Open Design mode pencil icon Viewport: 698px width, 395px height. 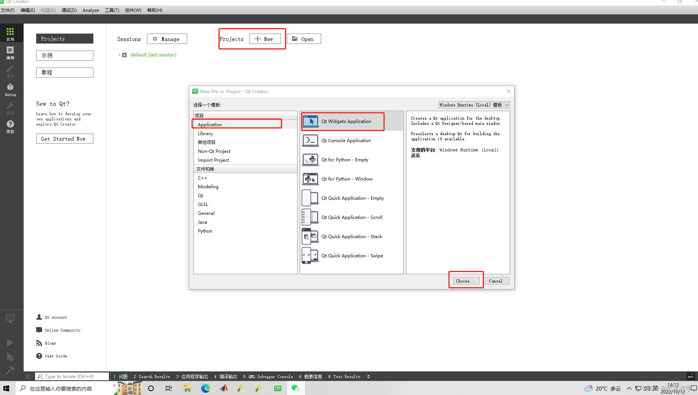10,71
